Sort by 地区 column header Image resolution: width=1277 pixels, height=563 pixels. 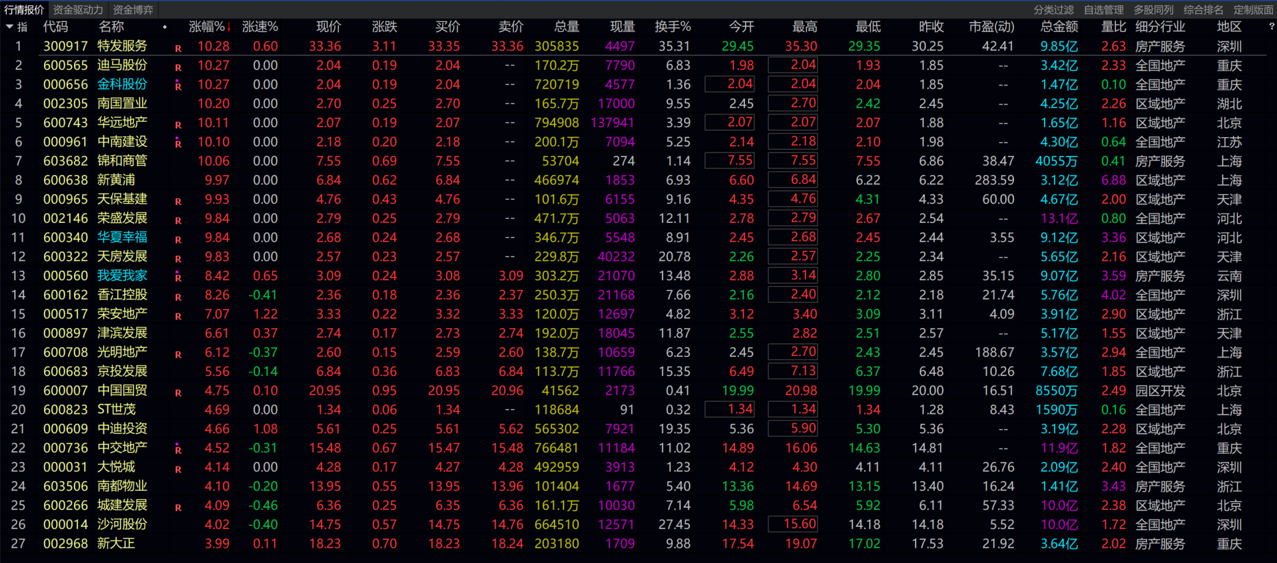(x=1229, y=27)
